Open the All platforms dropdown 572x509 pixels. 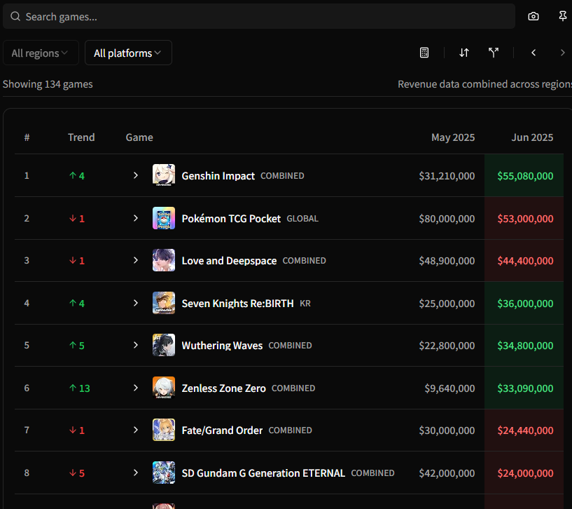click(x=128, y=53)
